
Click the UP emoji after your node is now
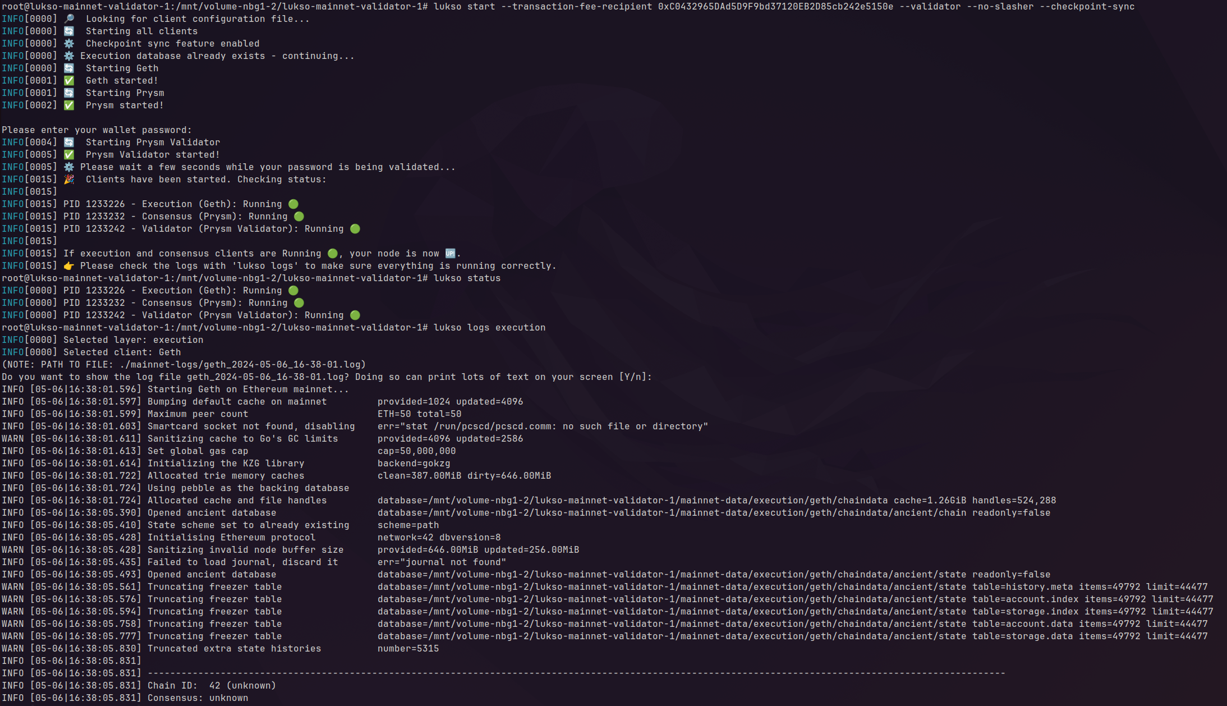coord(450,254)
